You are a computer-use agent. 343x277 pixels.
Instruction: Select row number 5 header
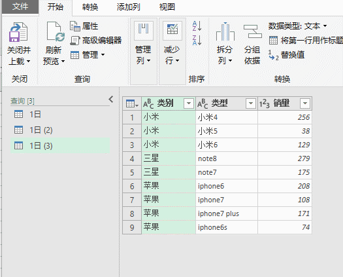tap(132, 172)
